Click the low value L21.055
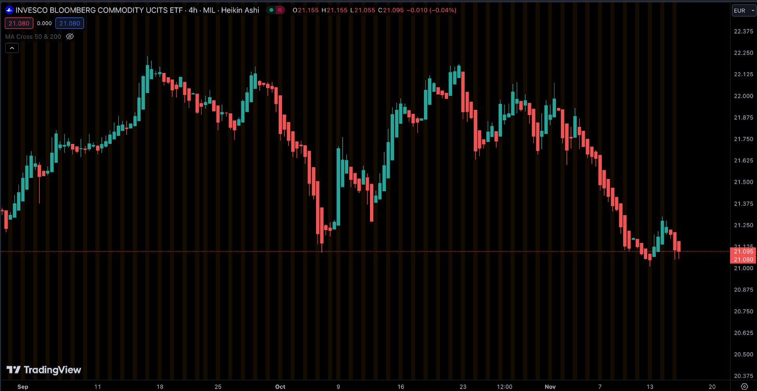The width and height of the screenshot is (757, 391). point(362,10)
